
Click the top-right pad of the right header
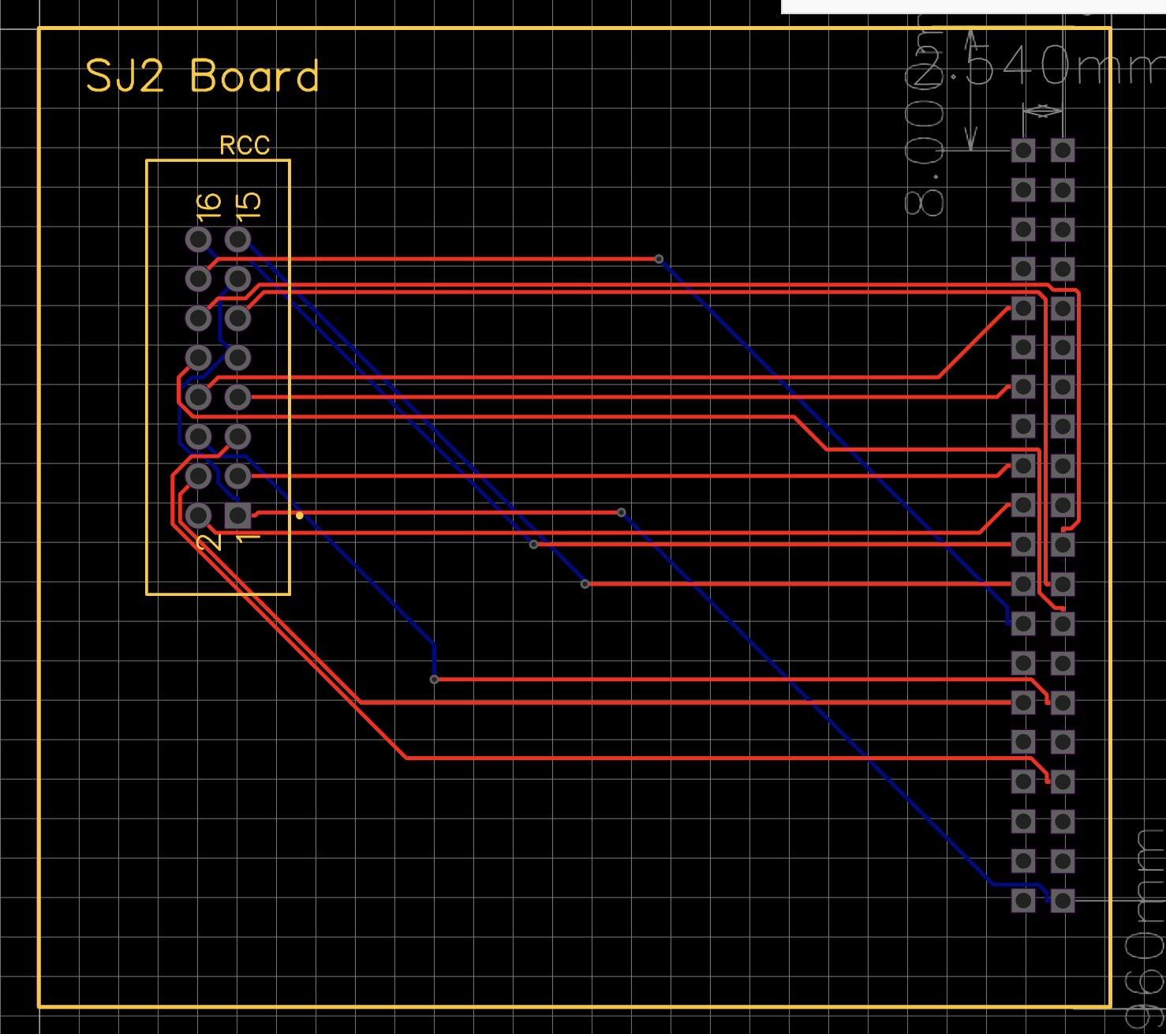pos(1063,150)
